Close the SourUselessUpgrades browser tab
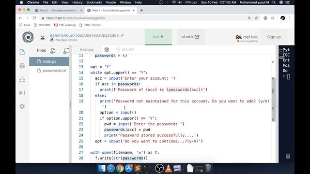310x174 pixels. (134, 11)
